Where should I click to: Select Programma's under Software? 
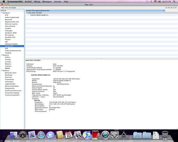pyautogui.click(x=10, y=88)
